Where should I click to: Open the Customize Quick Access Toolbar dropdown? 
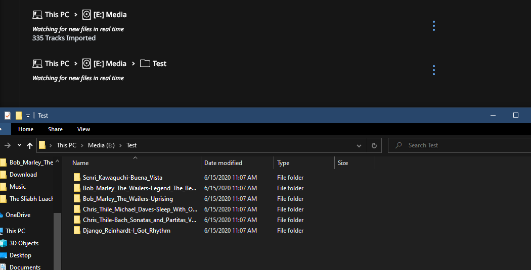28,116
